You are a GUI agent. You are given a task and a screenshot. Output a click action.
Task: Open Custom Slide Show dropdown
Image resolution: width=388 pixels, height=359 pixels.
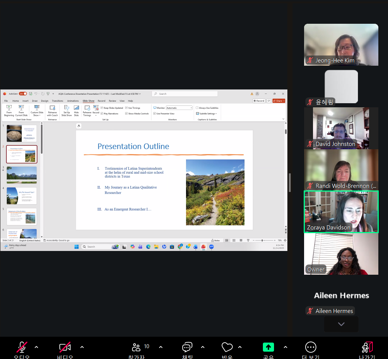pos(37,111)
